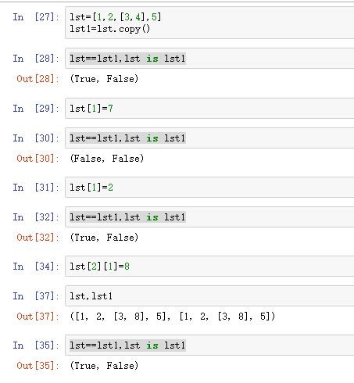Select the In [32] comparison code cell
The width and height of the screenshot is (354, 383).
209,217
